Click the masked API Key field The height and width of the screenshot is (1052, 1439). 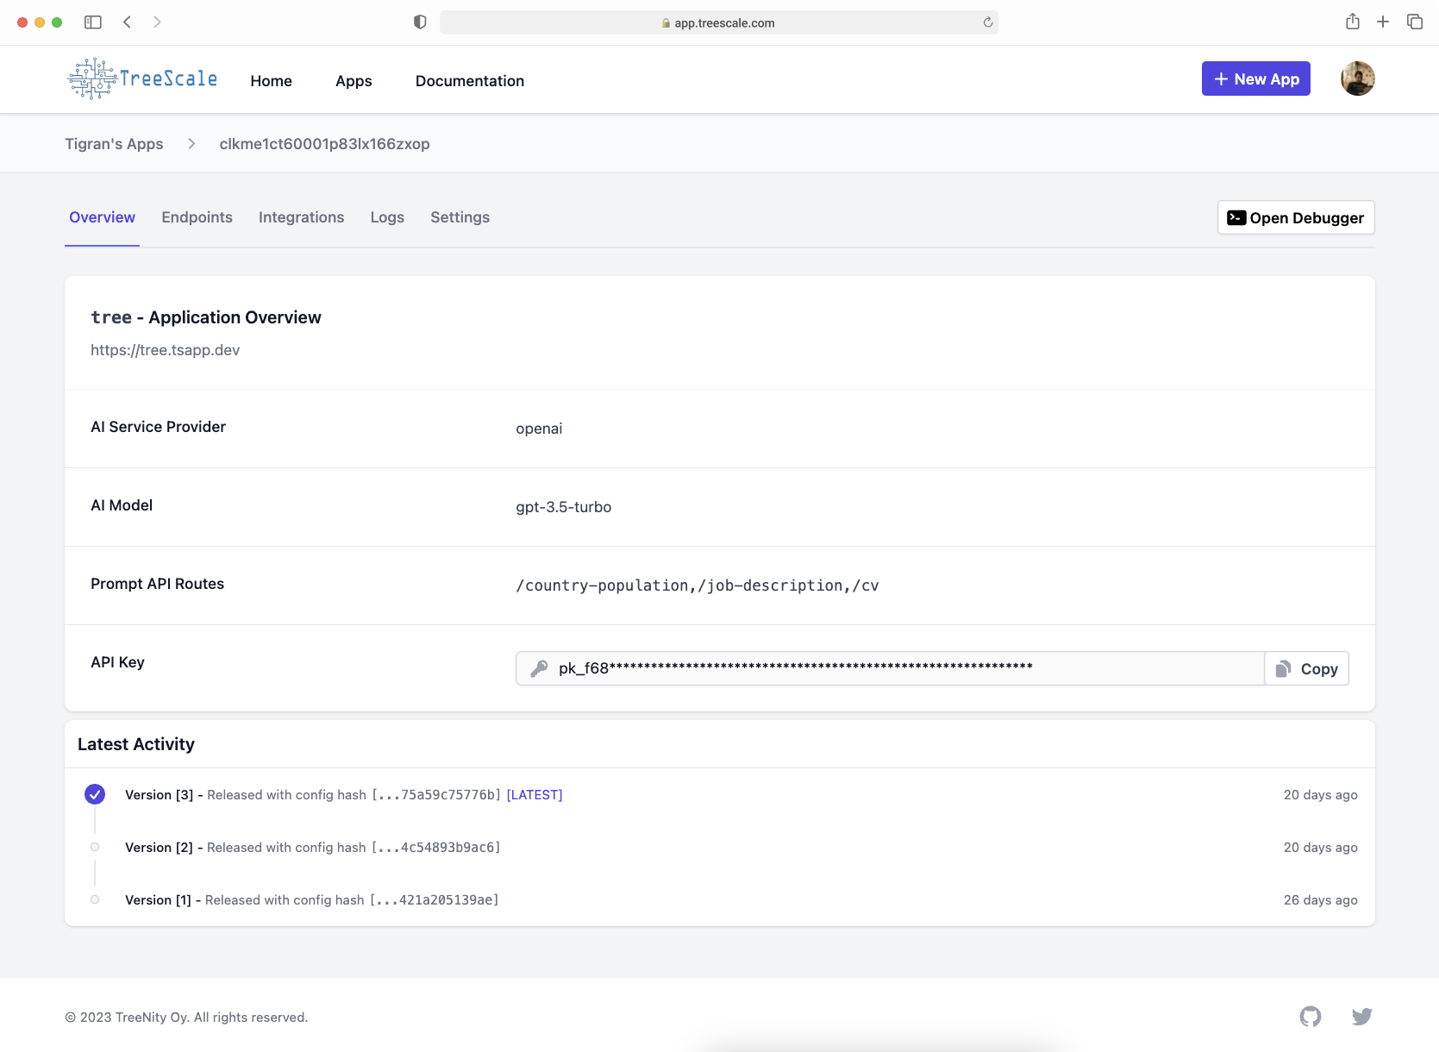click(x=888, y=668)
